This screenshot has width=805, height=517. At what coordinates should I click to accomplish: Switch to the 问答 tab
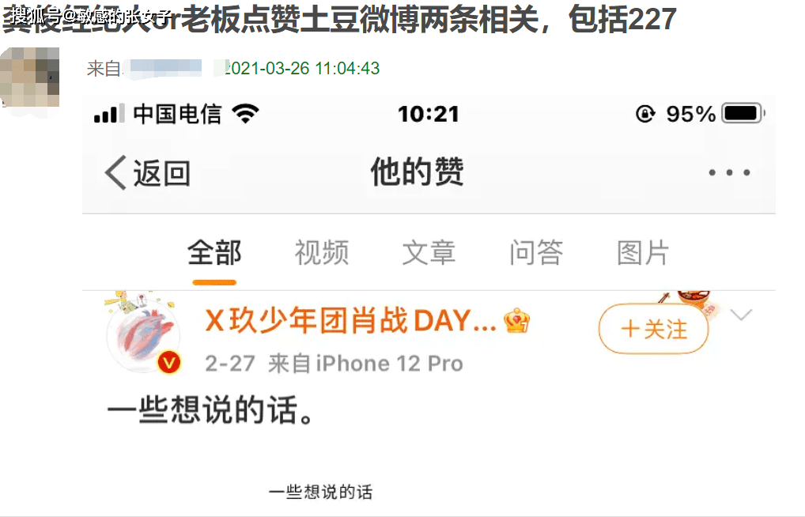click(x=536, y=253)
